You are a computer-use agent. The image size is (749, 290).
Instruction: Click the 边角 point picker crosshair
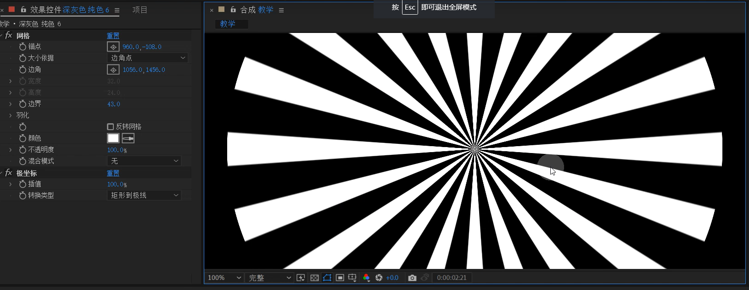113,70
